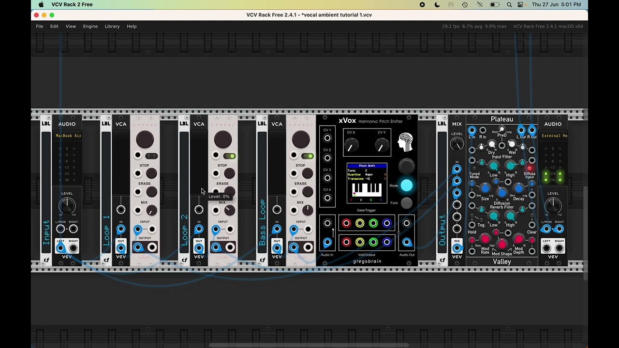Click the Plateau Wet knob
Viewport: 619px width, 348px height.
(x=512, y=145)
